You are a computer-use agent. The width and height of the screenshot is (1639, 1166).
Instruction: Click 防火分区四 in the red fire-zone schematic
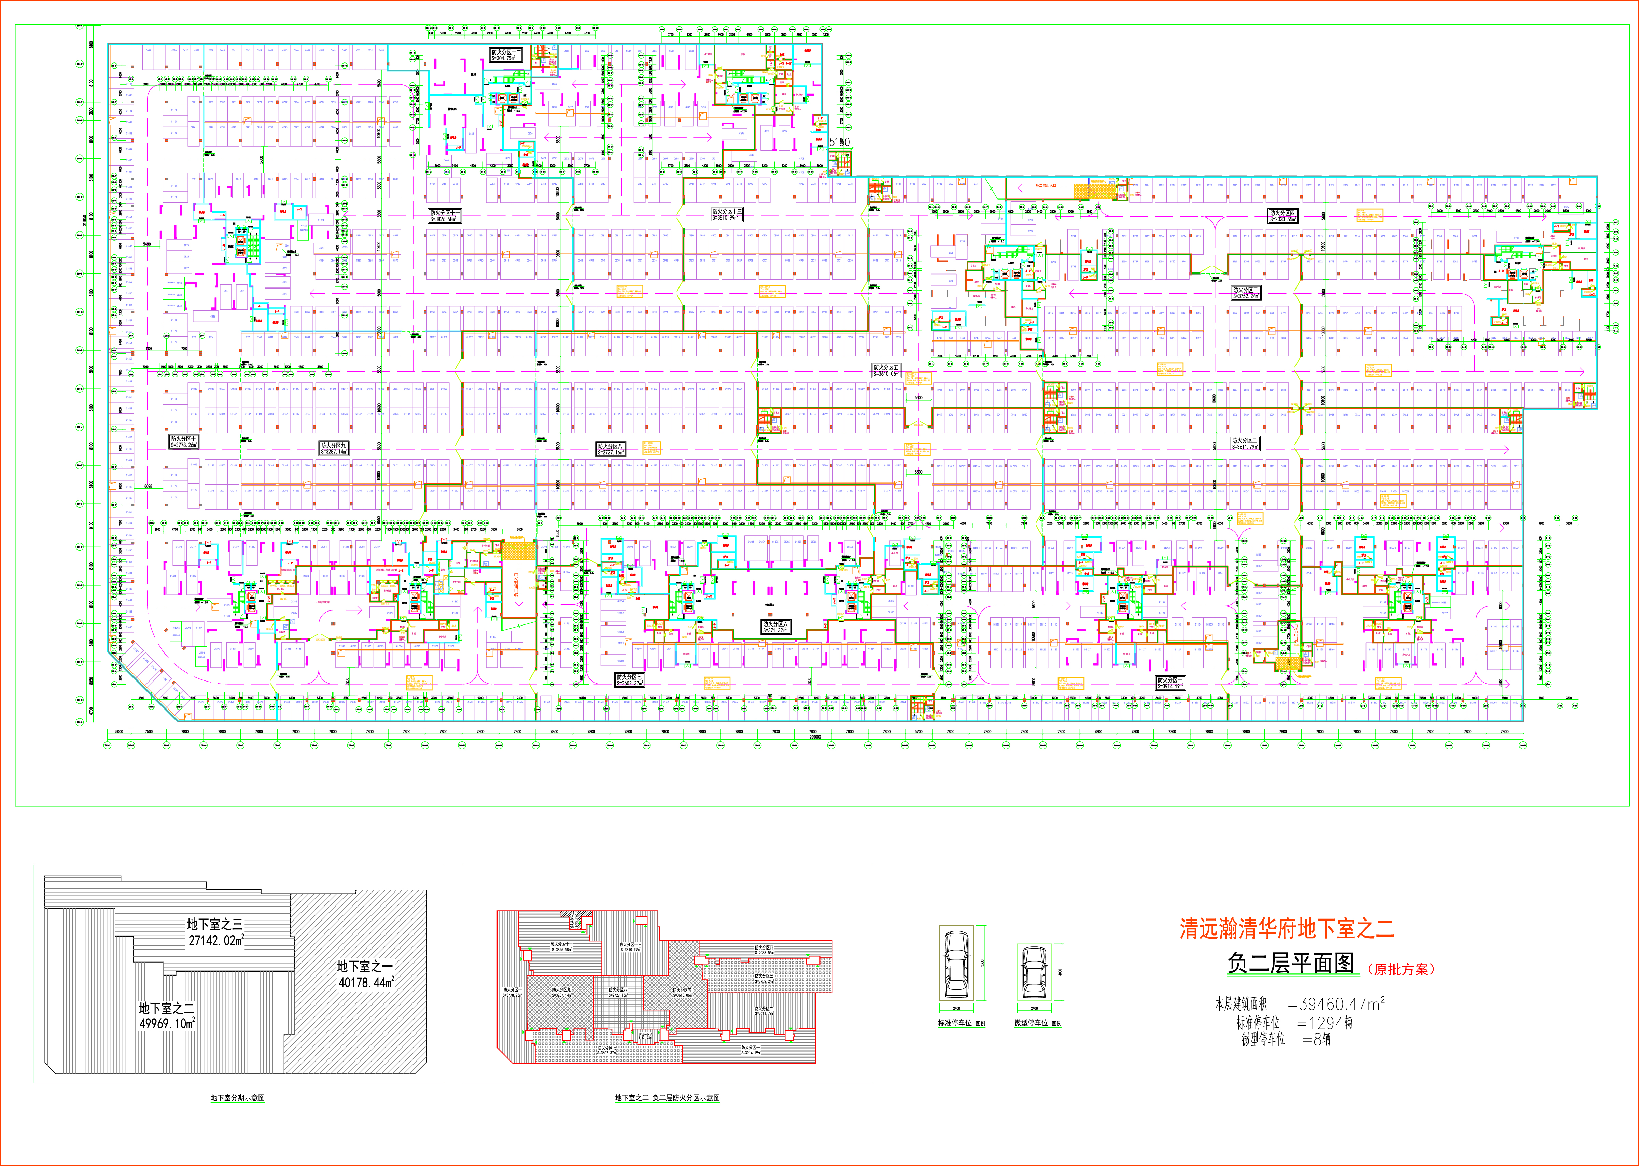pyautogui.click(x=764, y=950)
